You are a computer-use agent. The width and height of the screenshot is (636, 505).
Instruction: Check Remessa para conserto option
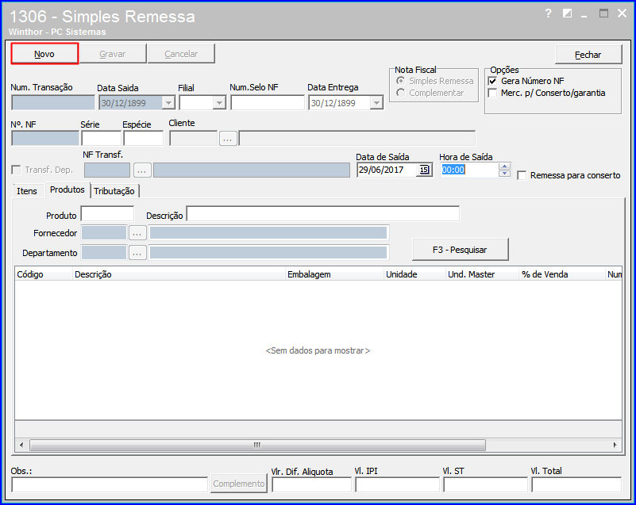(x=522, y=175)
